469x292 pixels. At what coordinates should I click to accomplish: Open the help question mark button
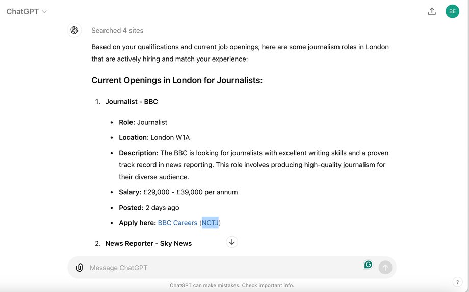[x=457, y=282]
